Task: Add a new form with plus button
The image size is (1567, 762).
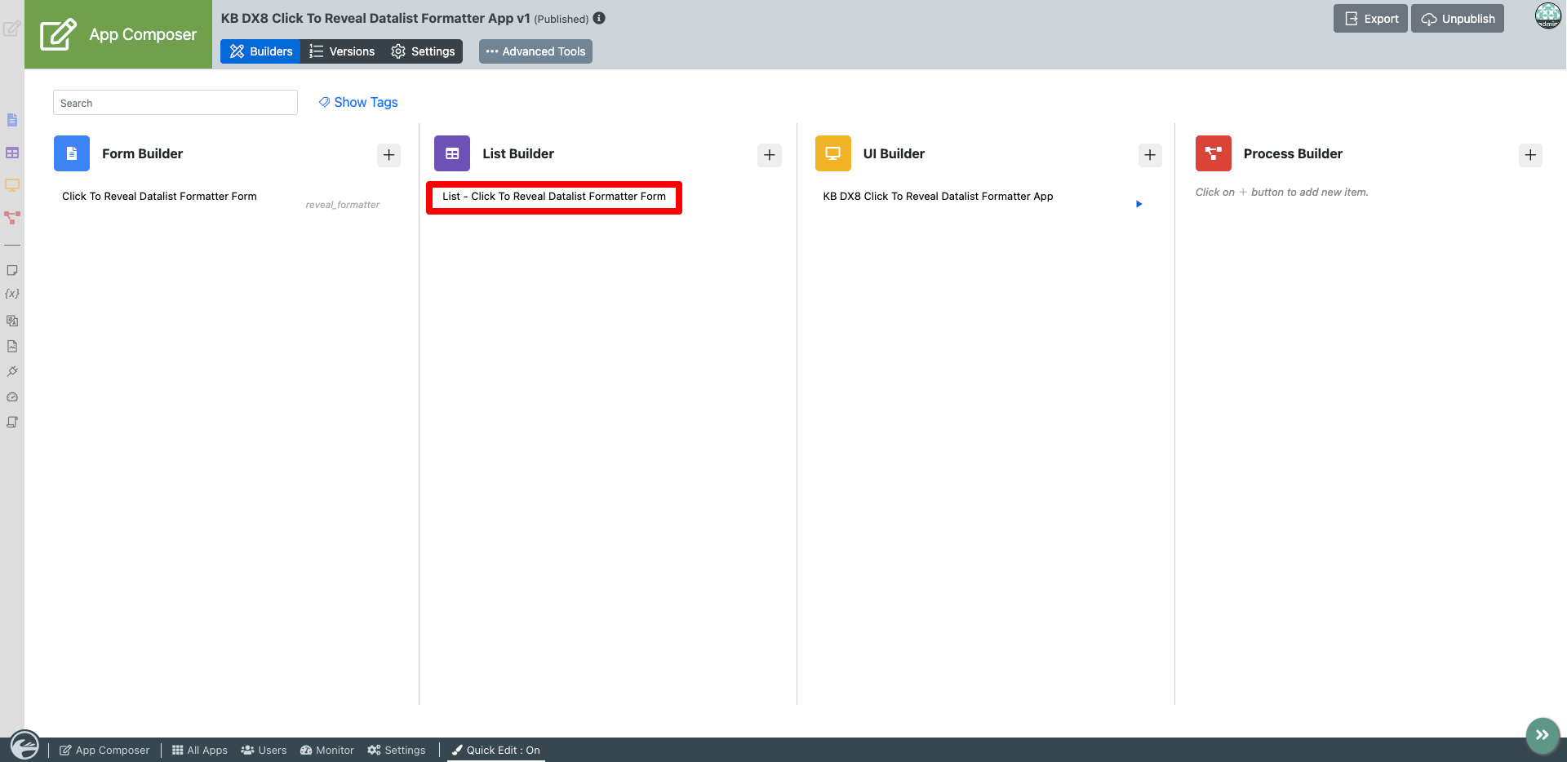Action: pos(388,155)
